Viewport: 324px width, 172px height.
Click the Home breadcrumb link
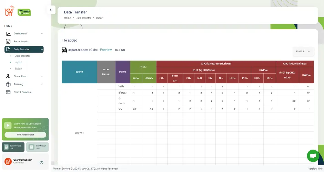click(x=67, y=18)
